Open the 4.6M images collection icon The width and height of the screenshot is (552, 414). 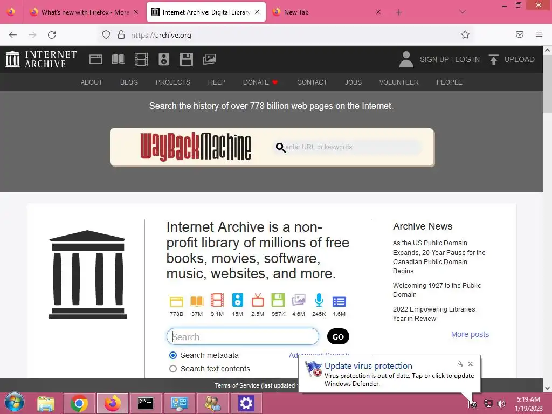tap(299, 300)
